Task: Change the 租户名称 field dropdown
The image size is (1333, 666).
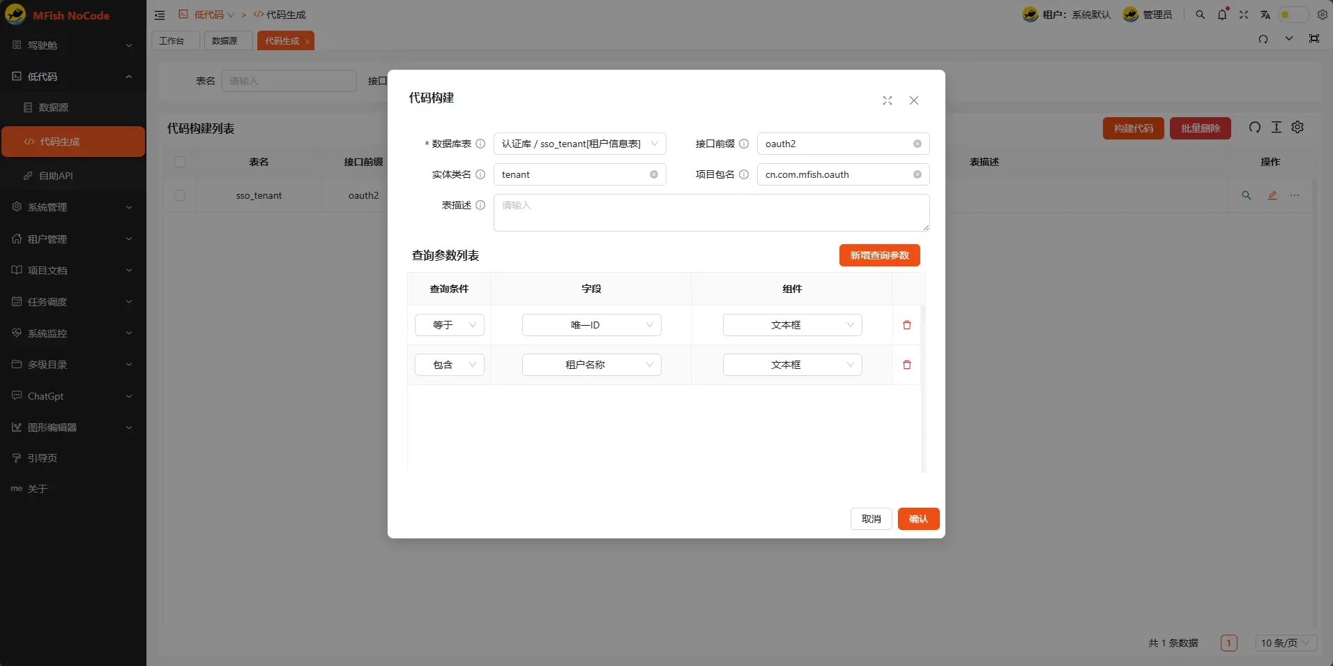Action: click(591, 365)
